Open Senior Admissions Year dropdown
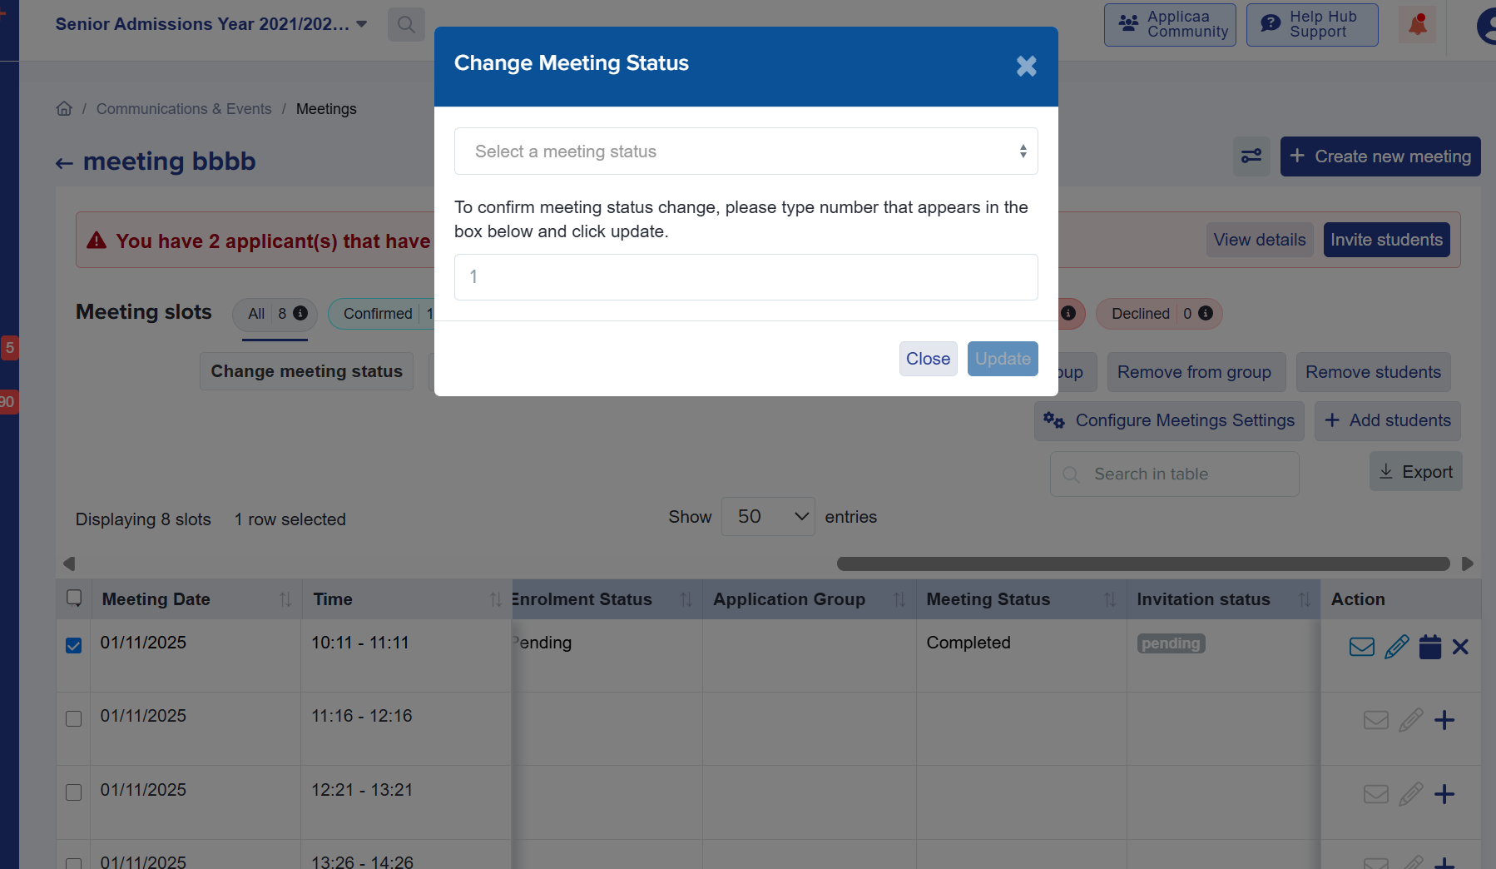This screenshot has height=869, width=1496. point(211,24)
